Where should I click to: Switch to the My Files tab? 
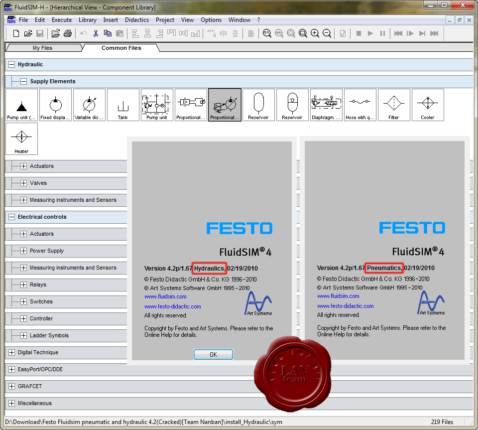pos(42,48)
